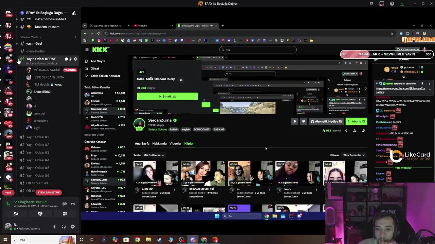
Task: Go back in the browser
Action: click(85, 34)
